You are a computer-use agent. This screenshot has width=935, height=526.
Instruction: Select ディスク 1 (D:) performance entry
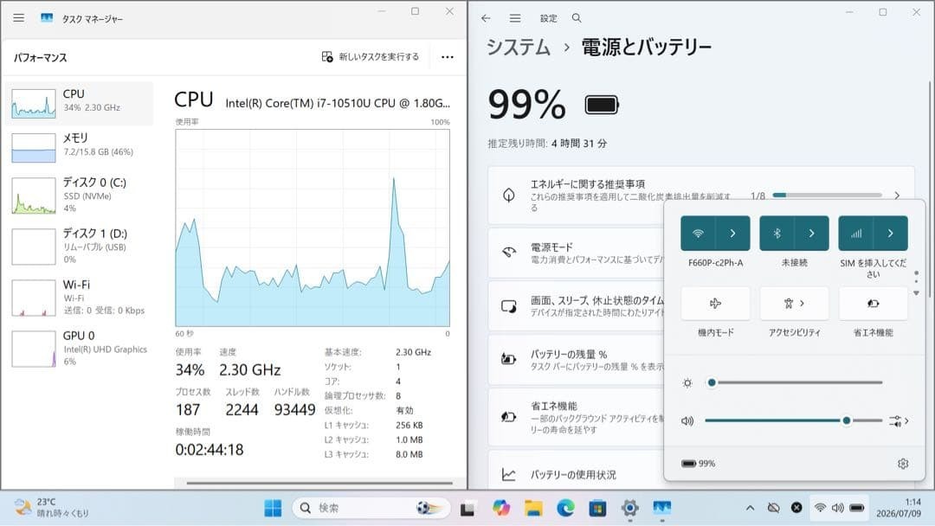(80, 246)
